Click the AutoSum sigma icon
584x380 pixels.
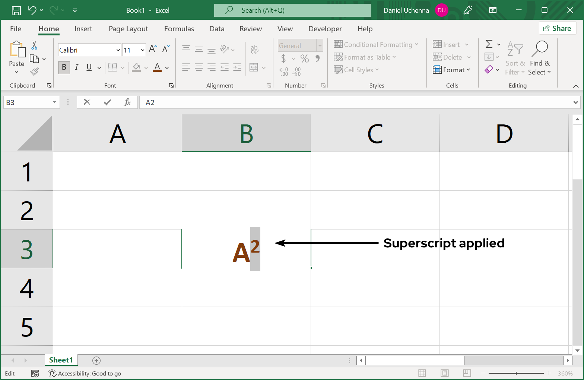pos(489,44)
